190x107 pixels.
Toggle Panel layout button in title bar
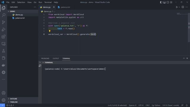164,2
